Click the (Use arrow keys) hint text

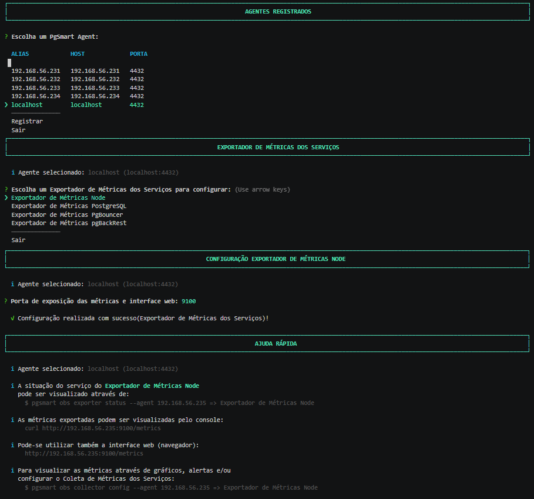(262, 189)
